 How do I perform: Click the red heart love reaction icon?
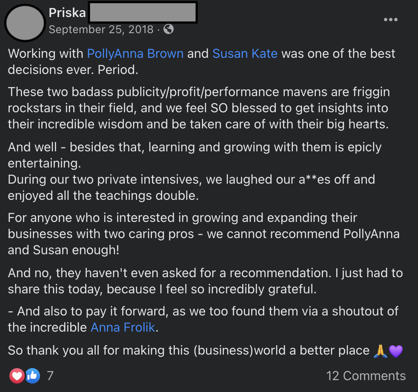[17, 376]
